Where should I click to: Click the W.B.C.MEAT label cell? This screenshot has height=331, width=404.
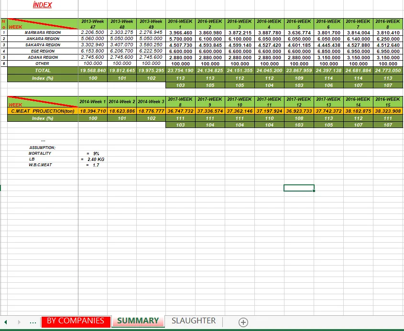(x=40, y=165)
